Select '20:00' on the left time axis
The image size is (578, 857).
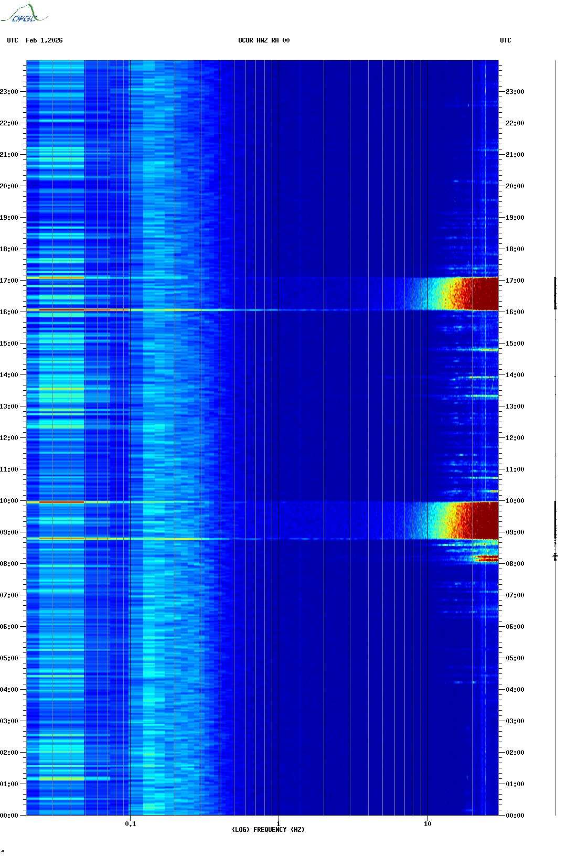coord(9,186)
